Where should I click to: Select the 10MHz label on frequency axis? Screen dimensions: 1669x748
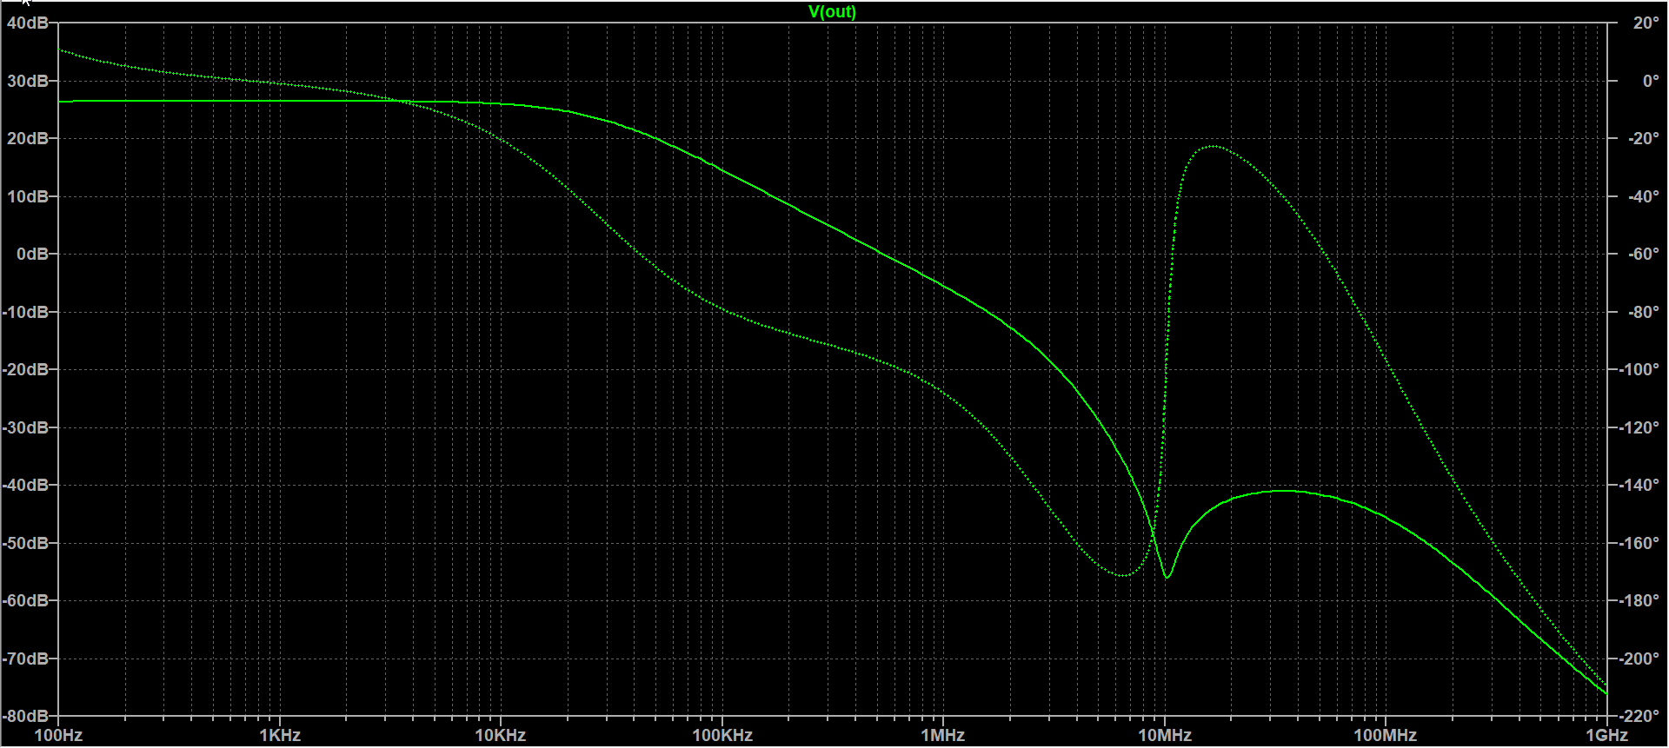1165,735
